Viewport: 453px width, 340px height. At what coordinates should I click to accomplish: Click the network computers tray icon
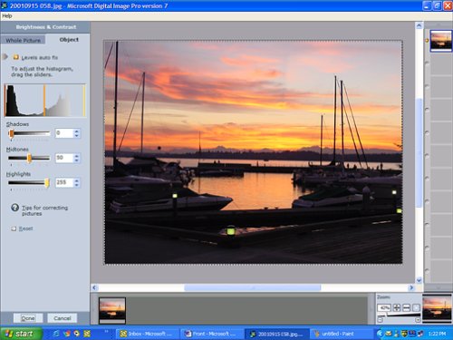coord(420,334)
